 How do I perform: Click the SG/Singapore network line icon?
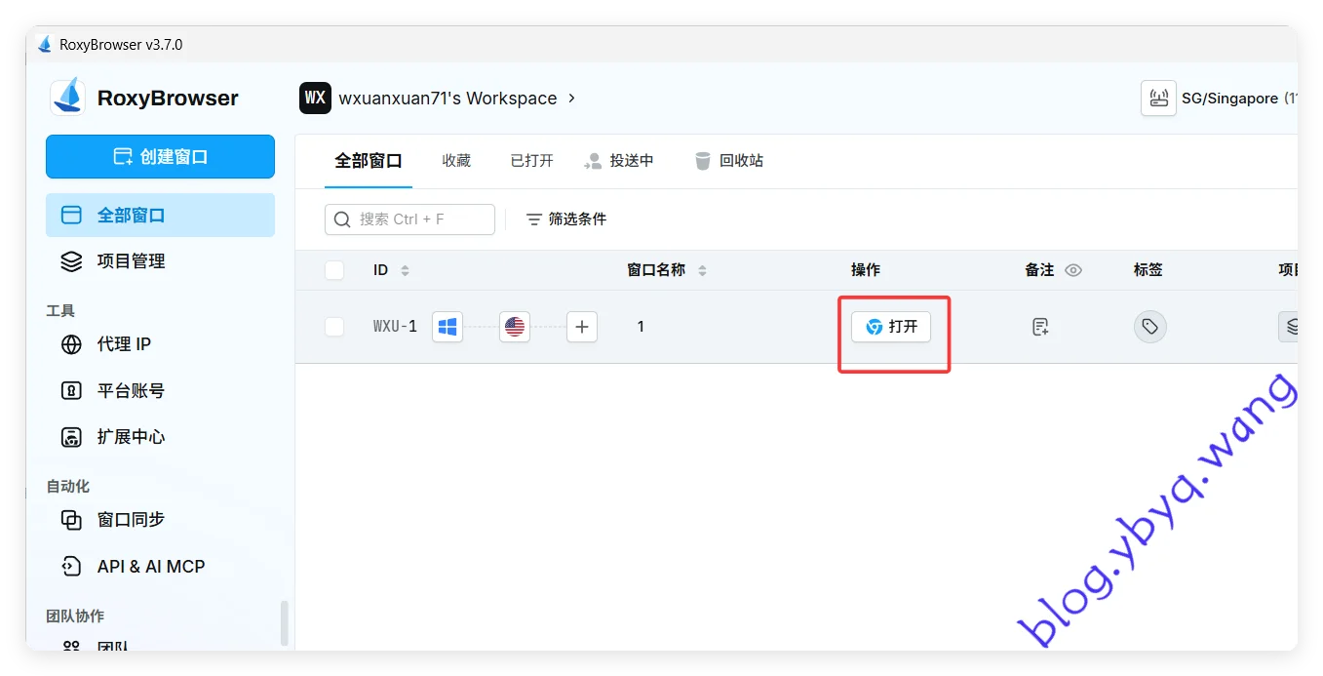(1158, 99)
